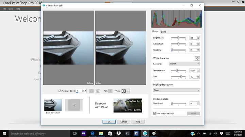The image size is (245, 137).
Task: Click the OK button
Action: pos(109,122)
